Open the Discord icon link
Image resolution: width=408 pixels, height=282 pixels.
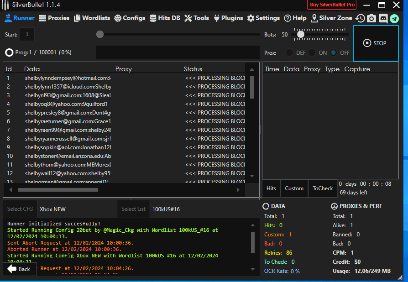tap(383, 18)
